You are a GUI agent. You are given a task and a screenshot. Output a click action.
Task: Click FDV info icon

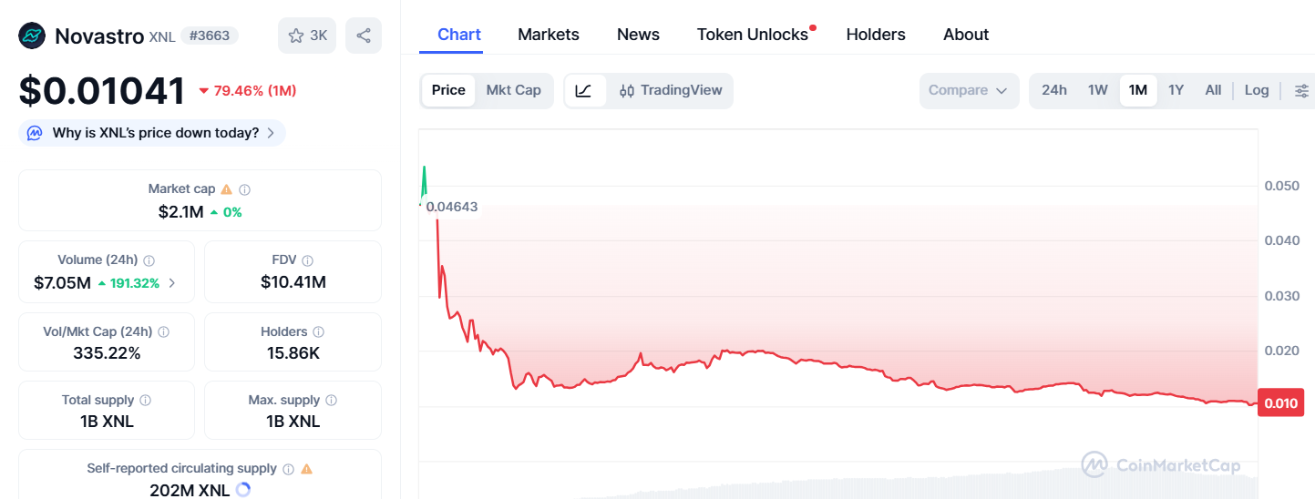point(308,260)
